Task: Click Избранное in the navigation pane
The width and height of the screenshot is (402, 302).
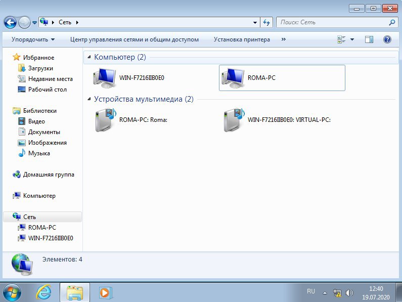Action: [x=38, y=58]
